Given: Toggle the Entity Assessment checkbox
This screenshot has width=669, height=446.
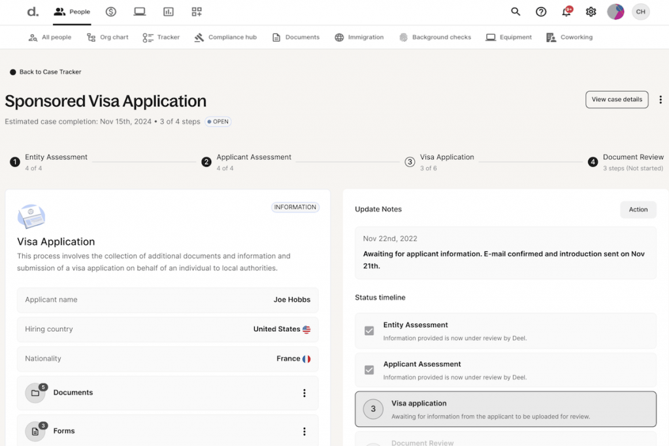Looking at the screenshot, I should pyautogui.click(x=369, y=331).
